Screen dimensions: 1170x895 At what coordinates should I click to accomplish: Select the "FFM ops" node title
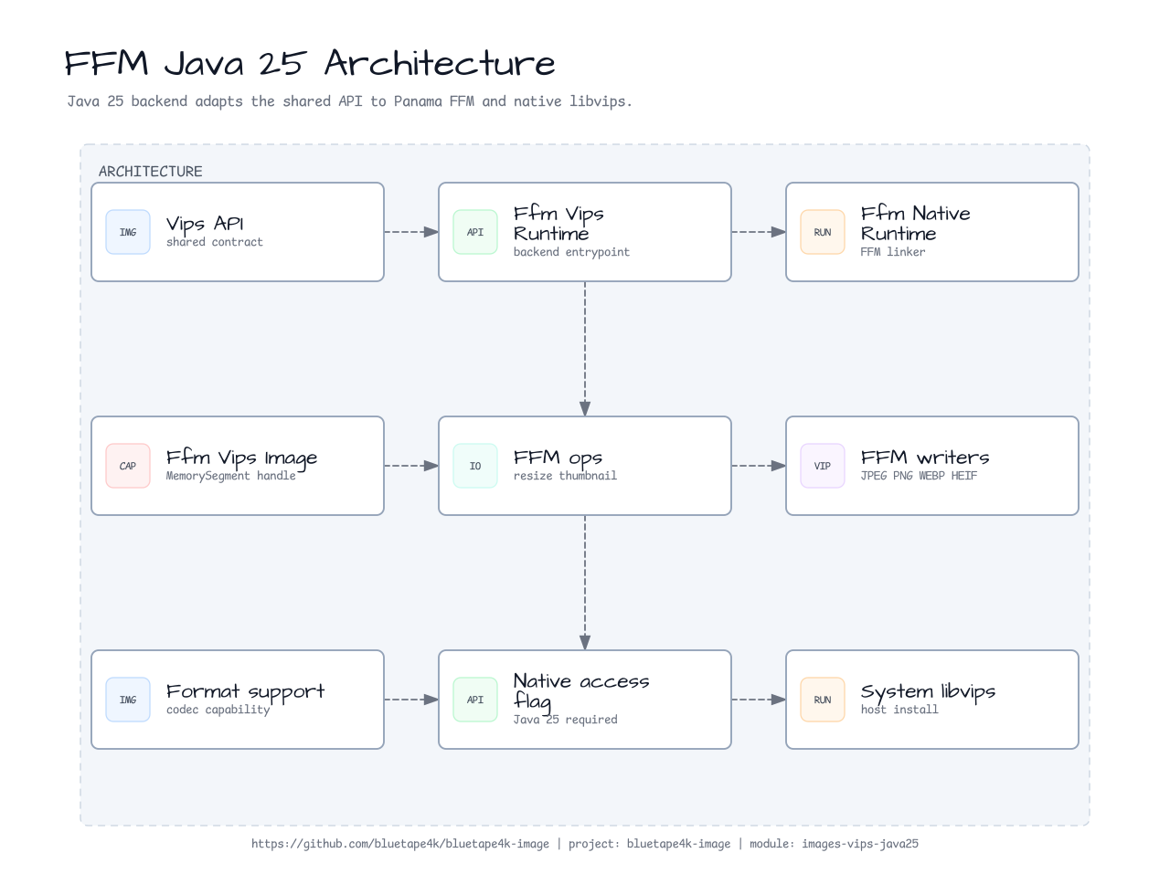pos(558,458)
